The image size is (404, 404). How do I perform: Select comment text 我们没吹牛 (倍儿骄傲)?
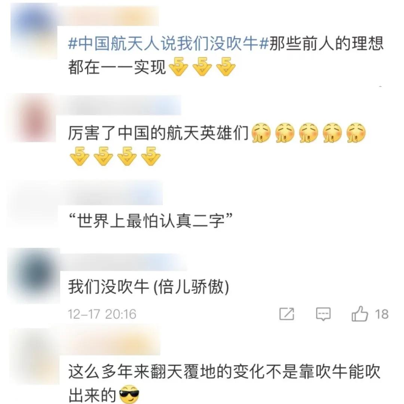[149, 287]
